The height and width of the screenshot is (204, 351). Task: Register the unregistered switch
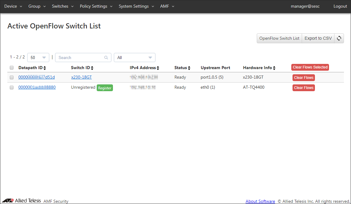[x=105, y=88]
